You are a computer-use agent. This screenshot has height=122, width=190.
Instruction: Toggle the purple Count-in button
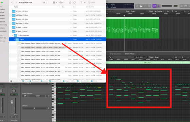pyautogui.click(x=154, y=6)
